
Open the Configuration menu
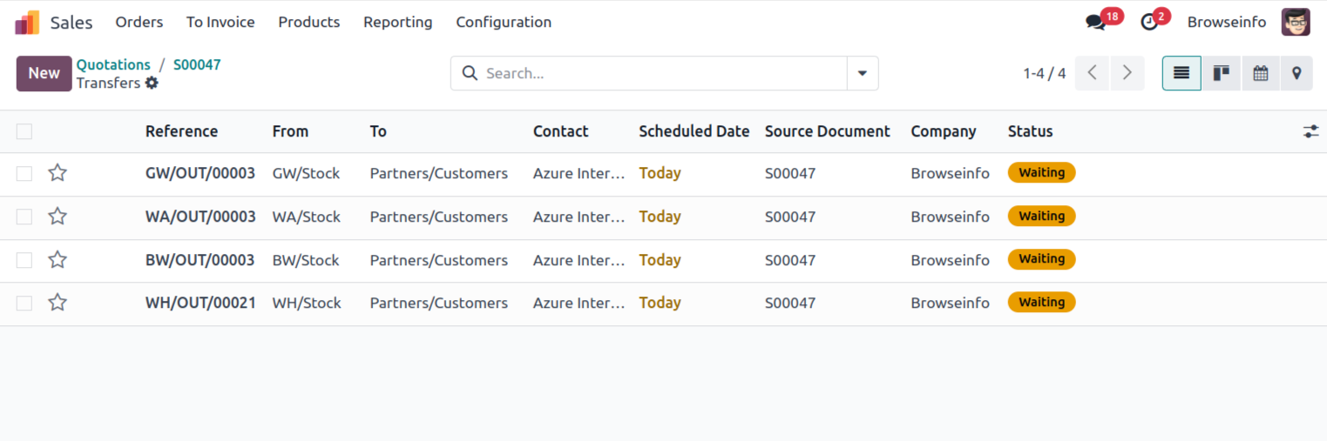click(503, 23)
